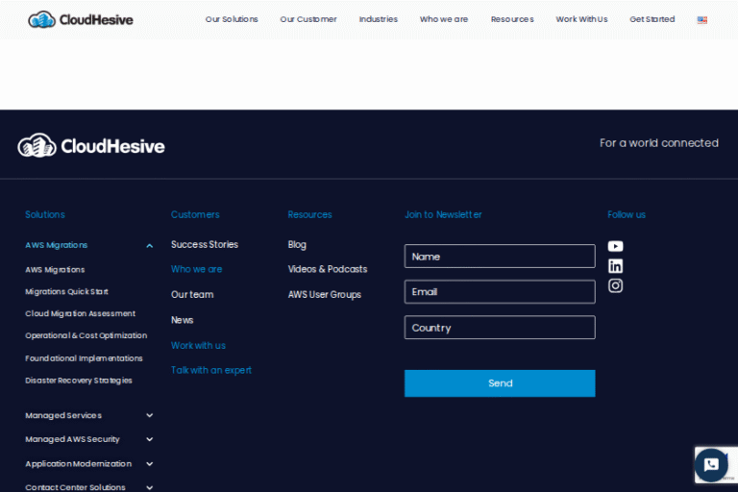Click the Name input field

point(500,257)
